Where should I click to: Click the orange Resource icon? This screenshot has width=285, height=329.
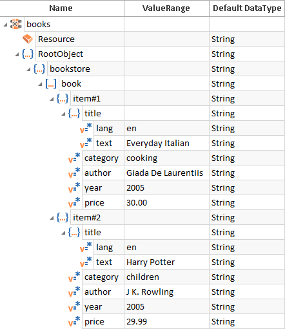[x=28, y=39]
